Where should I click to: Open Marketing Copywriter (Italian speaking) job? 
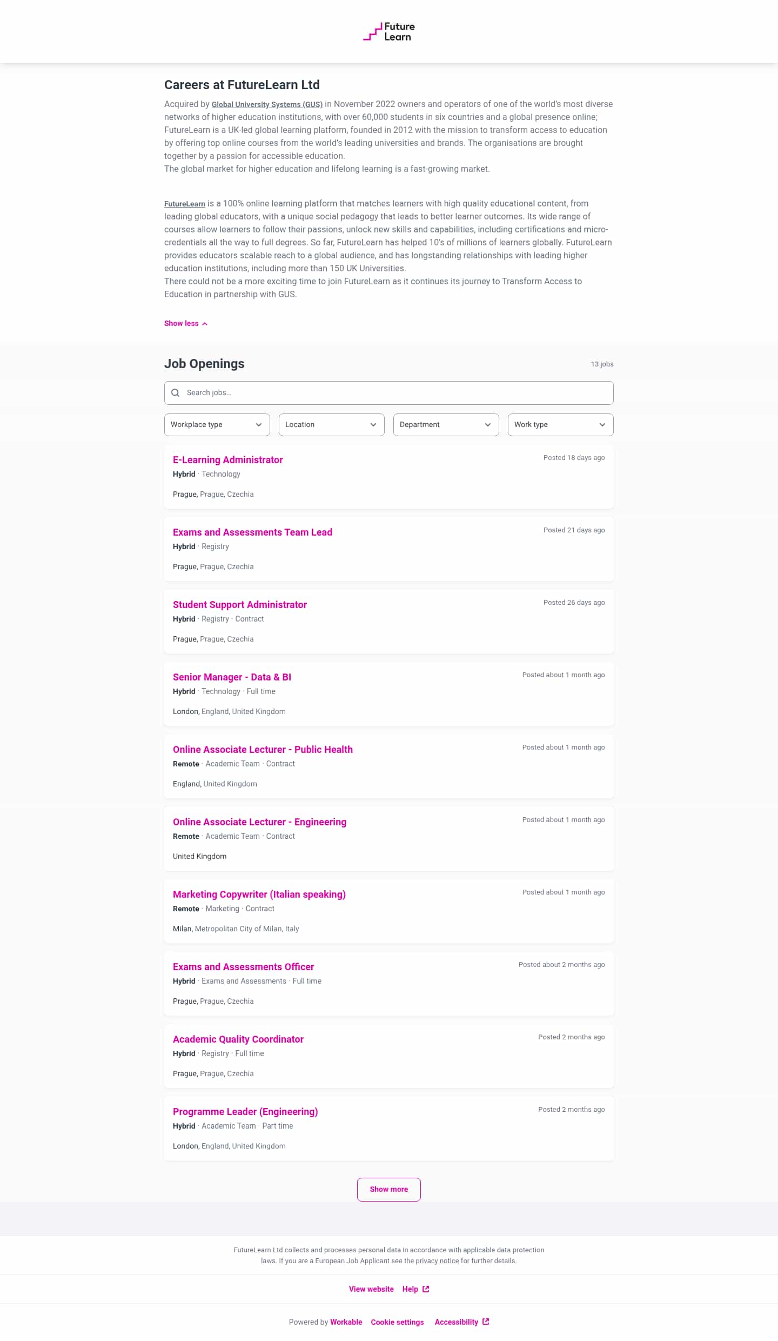pos(259,895)
